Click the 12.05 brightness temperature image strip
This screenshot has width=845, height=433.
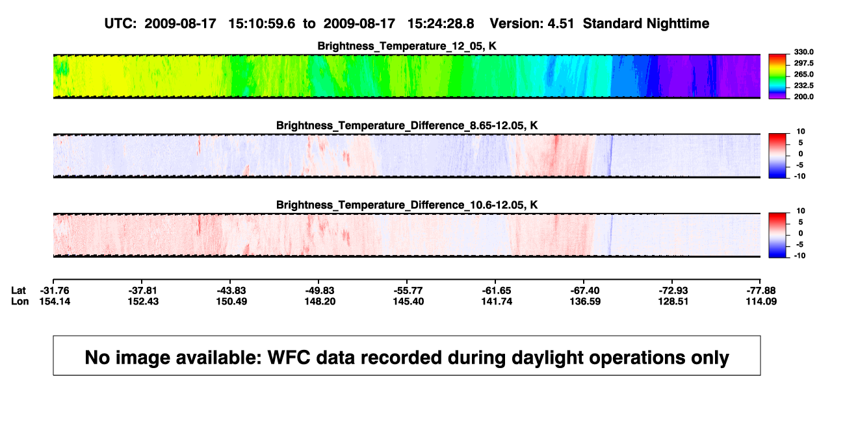pyautogui.click(x=406, y=77)
